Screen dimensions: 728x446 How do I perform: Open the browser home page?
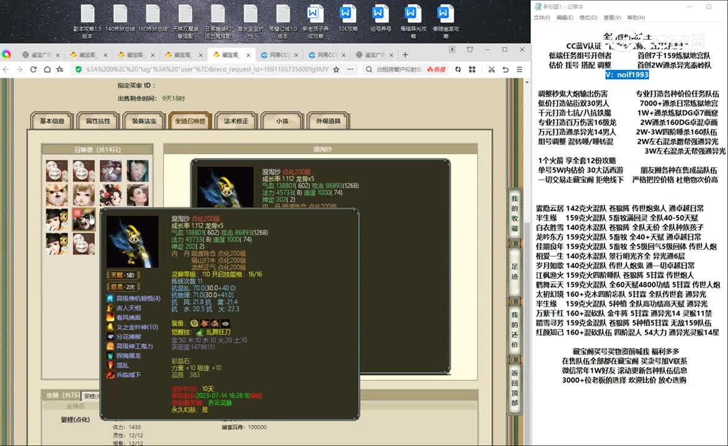coord(47,69)
